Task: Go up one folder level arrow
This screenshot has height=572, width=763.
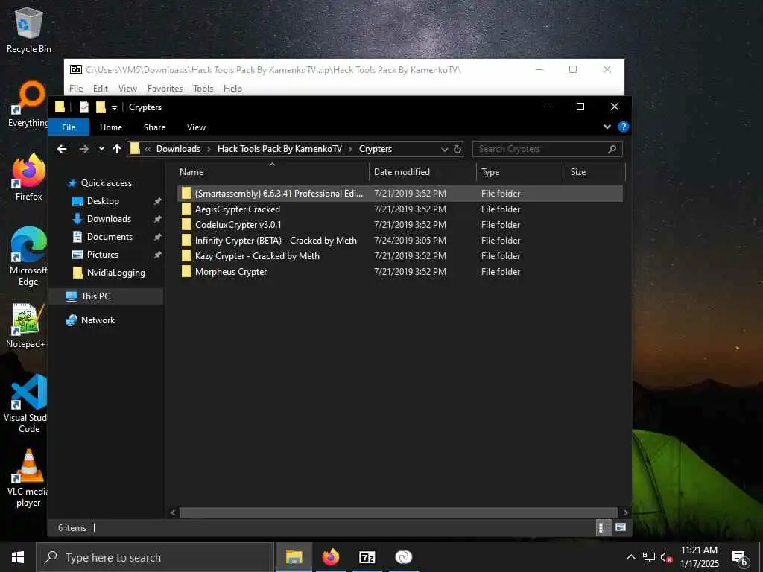Action: (117, 149)
